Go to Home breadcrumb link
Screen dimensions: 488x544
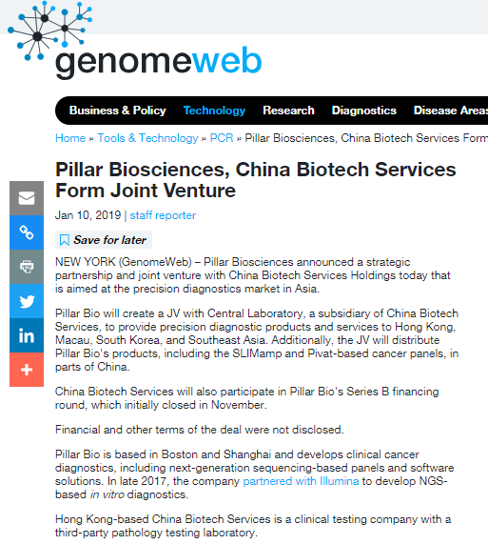tap(70, 138)
